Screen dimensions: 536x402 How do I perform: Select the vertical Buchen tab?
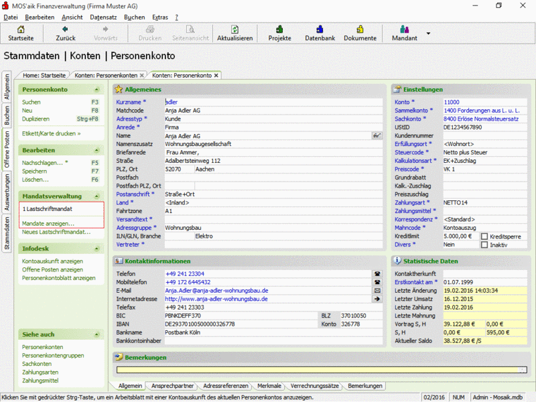7,115
